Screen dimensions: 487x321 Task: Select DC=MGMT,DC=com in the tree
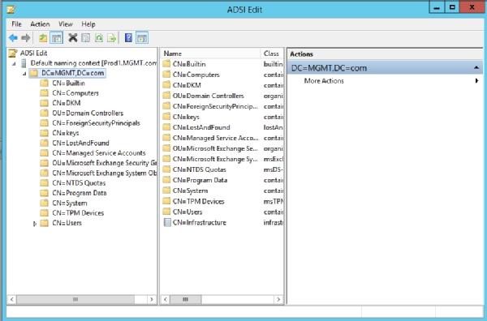(72, 73)
